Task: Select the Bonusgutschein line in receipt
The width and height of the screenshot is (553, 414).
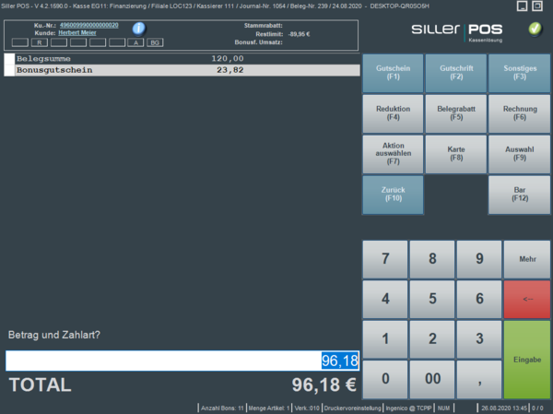Action: (x=182, y=69)
